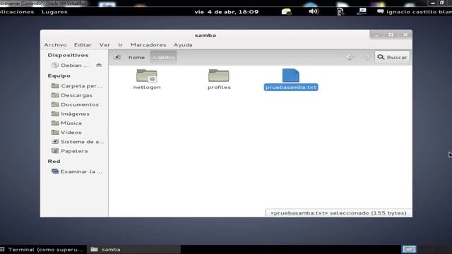Click the status bar selection text
The height and width of the screenshot is (254, 452).
pyautogui.click(x=338, y=213)
